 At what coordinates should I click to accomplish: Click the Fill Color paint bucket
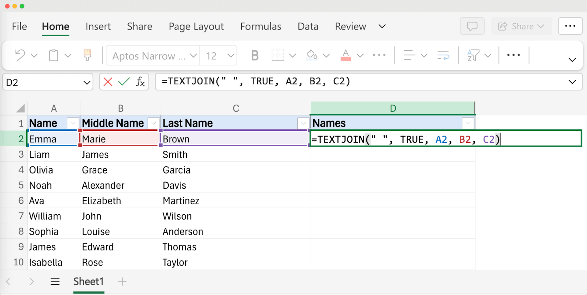point(312,55)
